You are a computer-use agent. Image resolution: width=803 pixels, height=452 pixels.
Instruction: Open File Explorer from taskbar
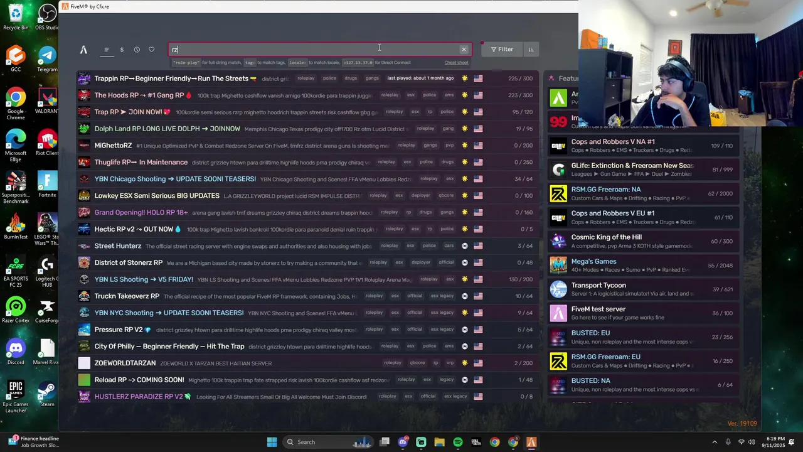439,442
